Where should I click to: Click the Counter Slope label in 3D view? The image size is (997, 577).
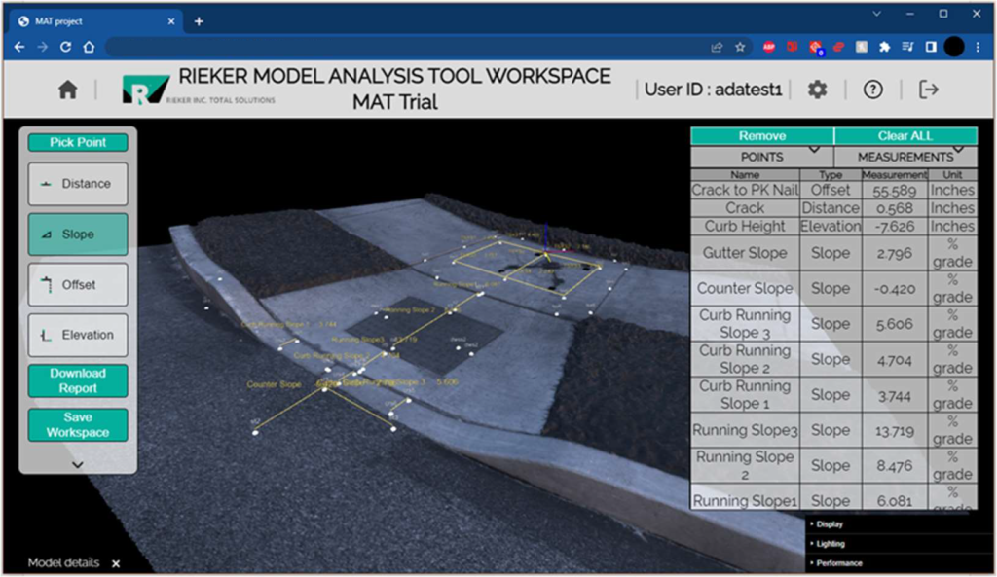tap(274, 384)
